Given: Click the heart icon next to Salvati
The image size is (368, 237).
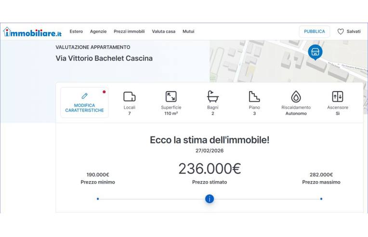Looking at the screenshot, I should (341, 31).
